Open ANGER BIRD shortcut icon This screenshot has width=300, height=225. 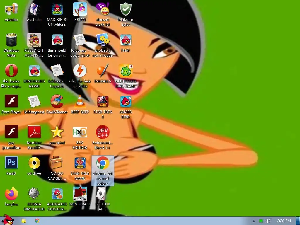click(x=125, y=101)
